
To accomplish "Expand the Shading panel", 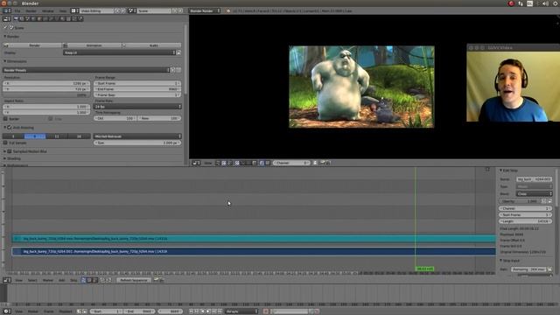I will [x=12, y=158].
